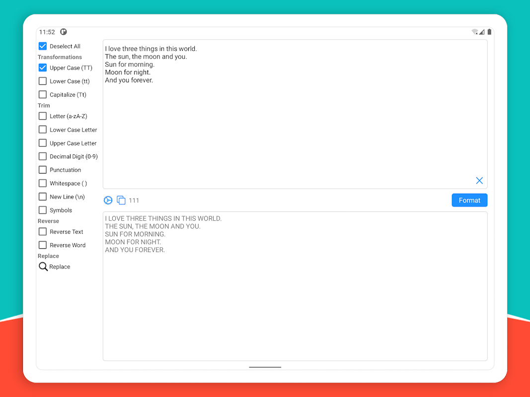Toggle the Decimal Digit (0-9) checkbox

click(x=43, y=156)
